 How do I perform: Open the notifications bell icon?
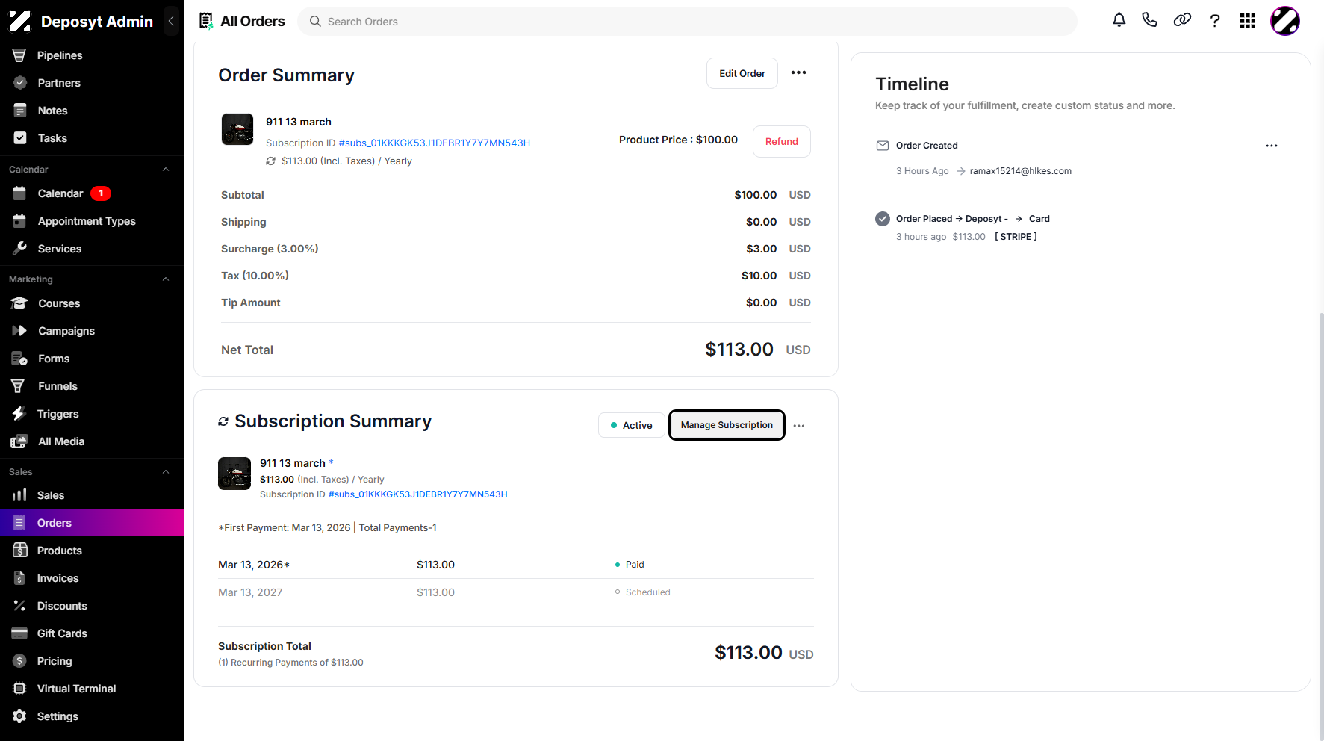coord(1119,20)
